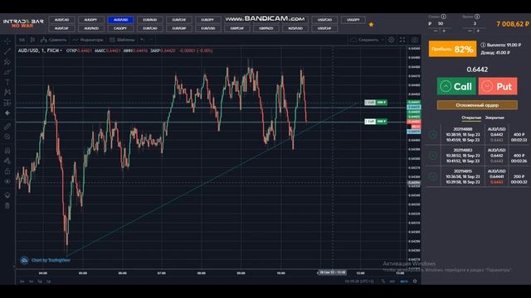This screenshot has height=298, width=531.
Task: Click the green Call button
Action: click(x=456, y=86)
